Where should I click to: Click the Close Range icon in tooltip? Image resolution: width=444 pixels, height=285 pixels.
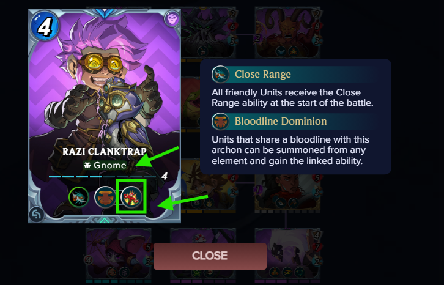220,74
